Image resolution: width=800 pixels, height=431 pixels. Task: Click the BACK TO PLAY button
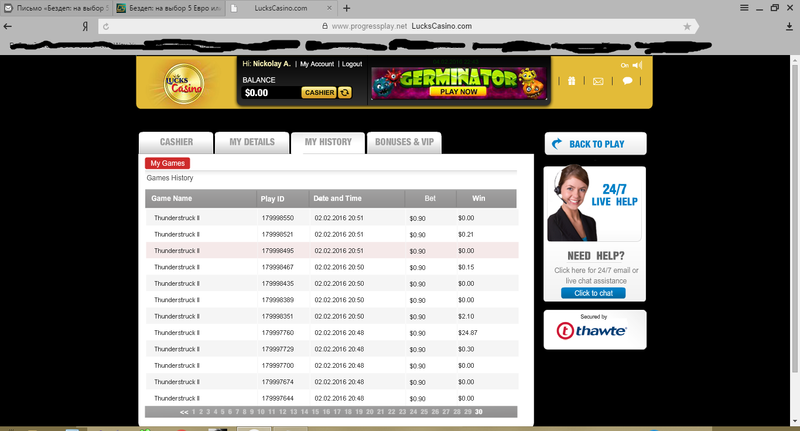(596, 144)
